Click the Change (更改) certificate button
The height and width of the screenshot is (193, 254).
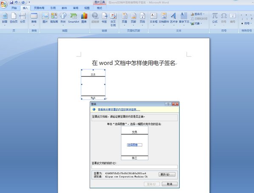click(x=167, y=175)
